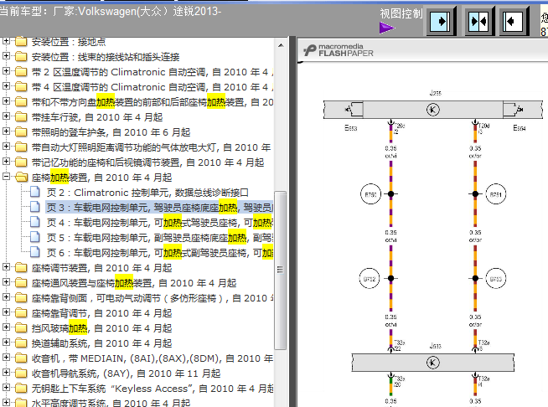Screen dimensions: 548x407
Task: Click the expand-right view control button
Action: (x=440, y=22)
